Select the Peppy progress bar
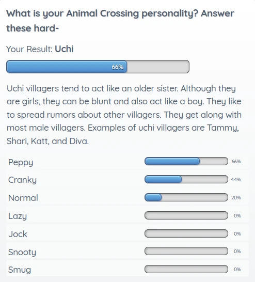Viewport: 255px width, 282px height. (x=186, y=161)
